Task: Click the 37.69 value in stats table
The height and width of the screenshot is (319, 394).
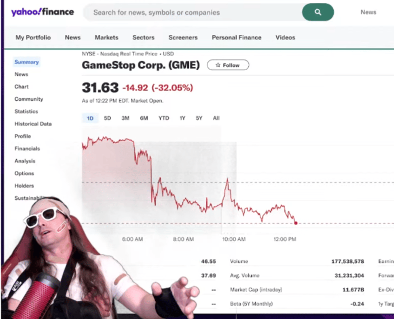Action: coord(209,275)
